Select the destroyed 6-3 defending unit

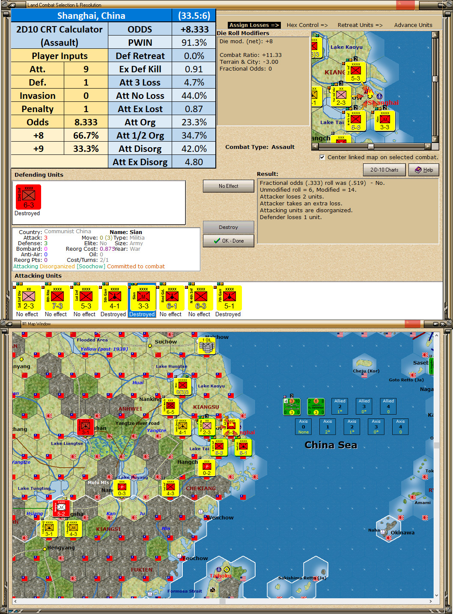point(29,197)
